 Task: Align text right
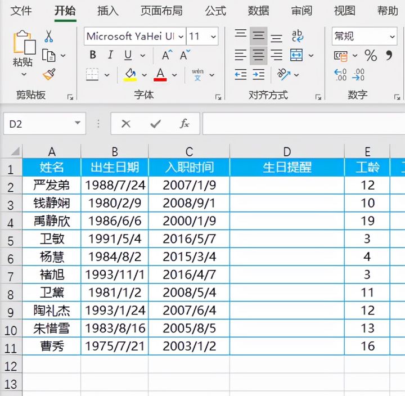point(276,55)
